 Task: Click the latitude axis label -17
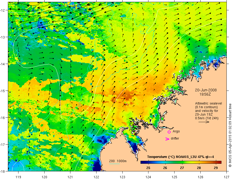click(x=3, y=145)
